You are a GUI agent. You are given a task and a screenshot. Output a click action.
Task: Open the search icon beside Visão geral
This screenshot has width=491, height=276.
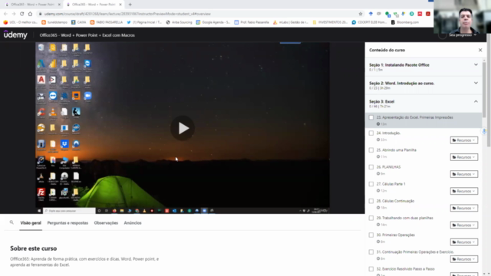point(12,222)
